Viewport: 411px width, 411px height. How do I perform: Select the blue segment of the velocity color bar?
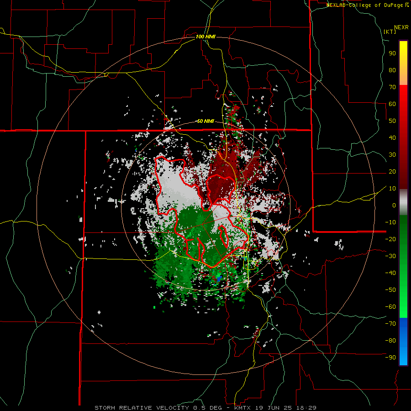[x=403, y=342]
